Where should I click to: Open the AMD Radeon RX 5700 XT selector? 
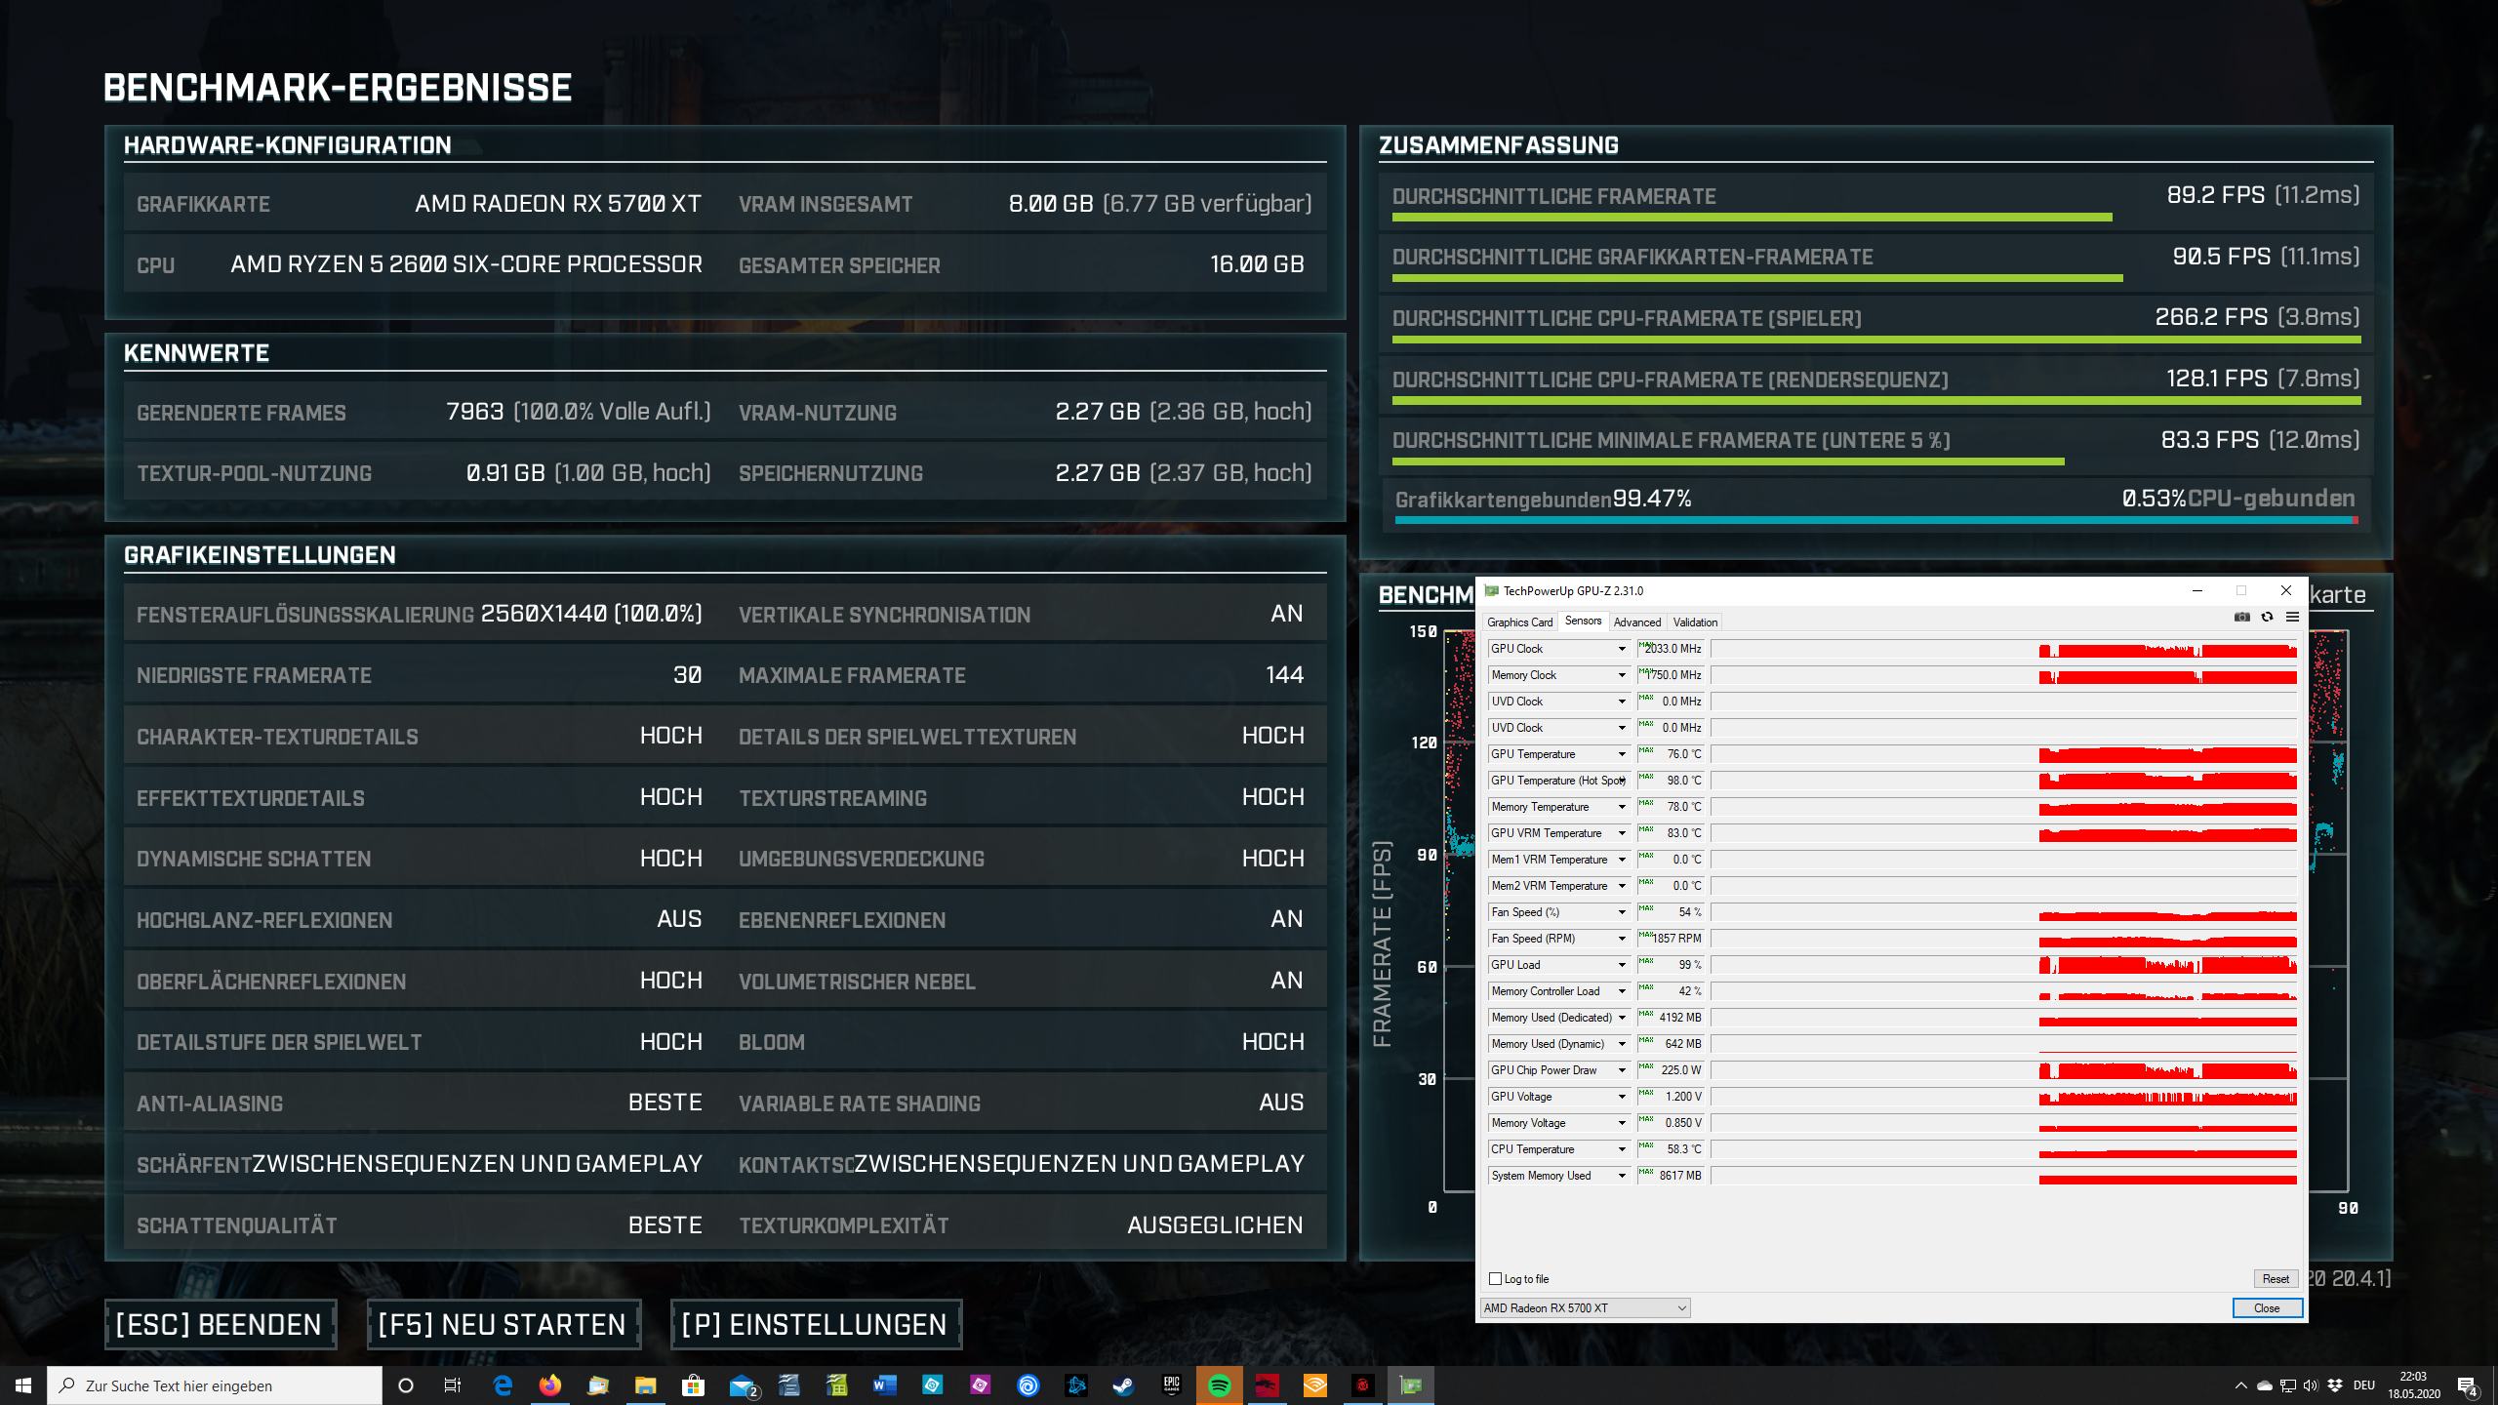pos(1585,1308)
